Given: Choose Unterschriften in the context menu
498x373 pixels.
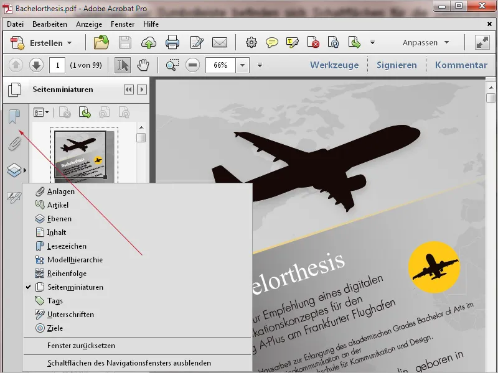Looking at the screenshot, I should click(138, 315).
